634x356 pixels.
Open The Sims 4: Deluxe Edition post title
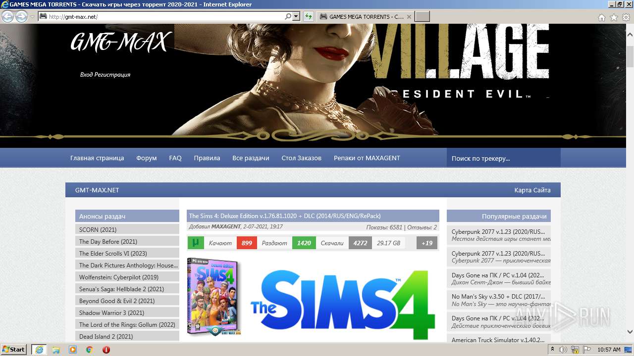click(285, 216)
